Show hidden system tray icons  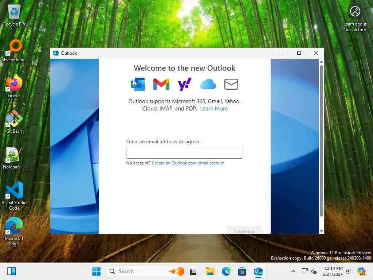coord(293,271)
